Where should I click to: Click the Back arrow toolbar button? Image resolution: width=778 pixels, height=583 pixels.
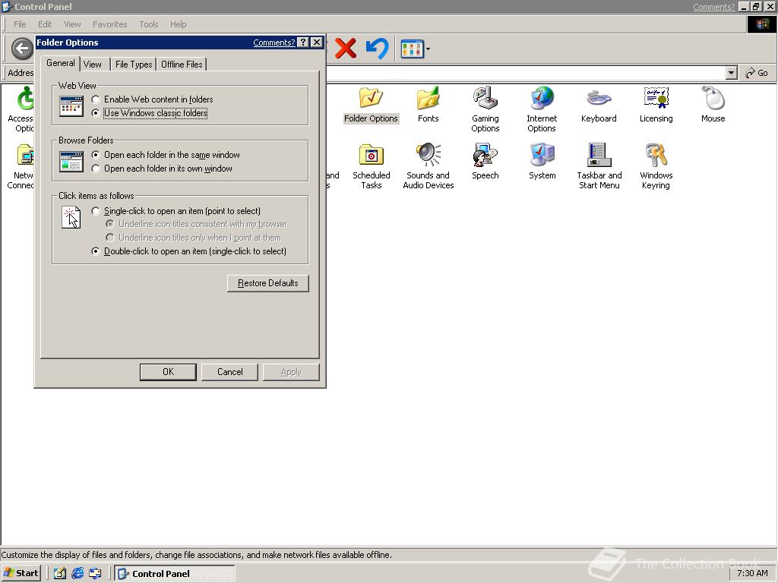(x=22, y=49)
